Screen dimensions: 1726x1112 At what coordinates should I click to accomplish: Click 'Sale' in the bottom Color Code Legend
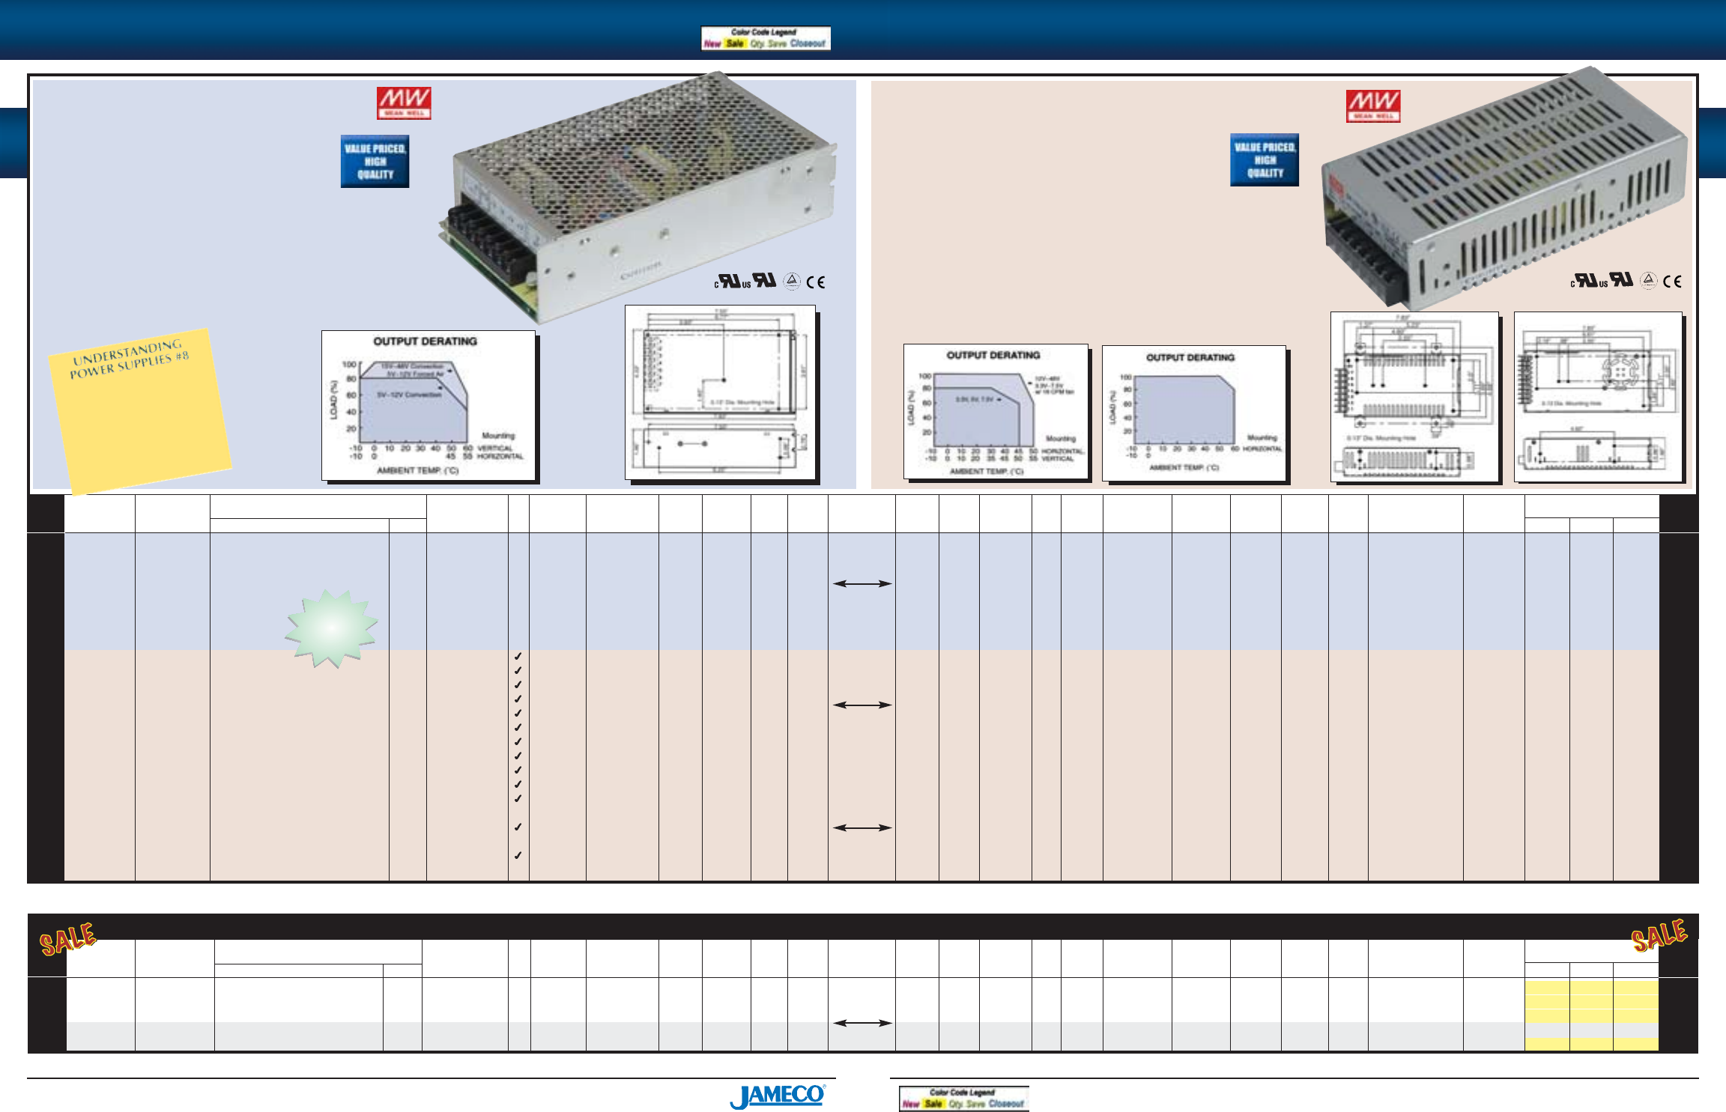point(933,1104)
